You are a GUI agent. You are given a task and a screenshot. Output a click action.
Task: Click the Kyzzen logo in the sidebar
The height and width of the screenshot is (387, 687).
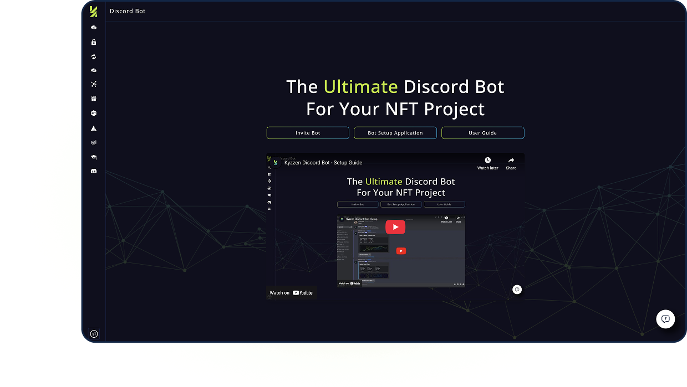click(x=93, y=12)
